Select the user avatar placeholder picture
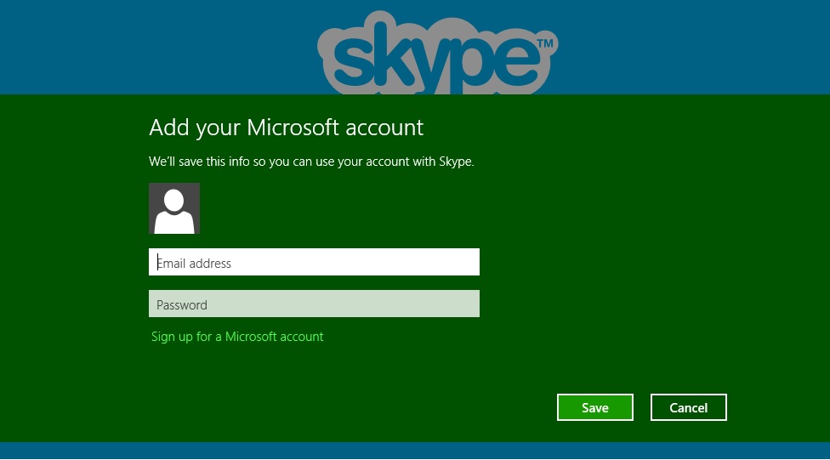Viewport: 830px width, 460px height. [x=174, y=208]
